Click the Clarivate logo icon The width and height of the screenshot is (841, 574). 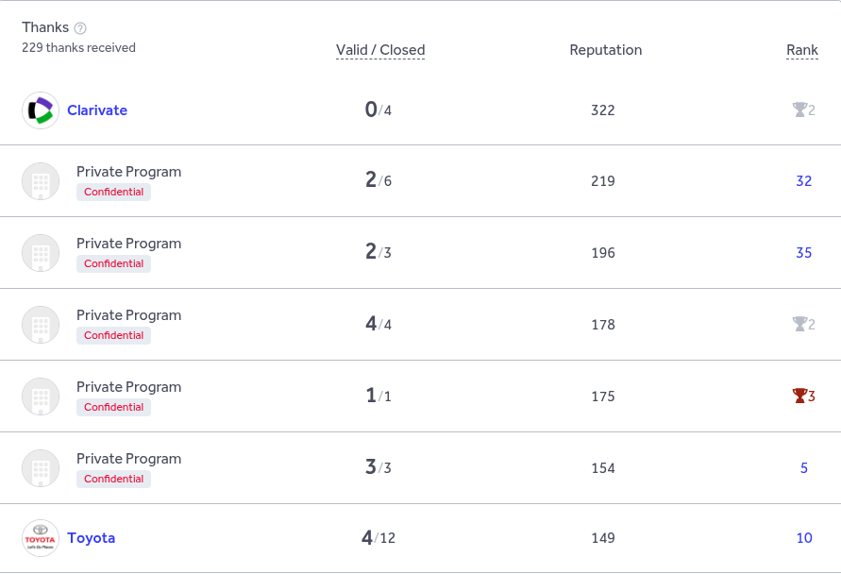pos(41,110)
